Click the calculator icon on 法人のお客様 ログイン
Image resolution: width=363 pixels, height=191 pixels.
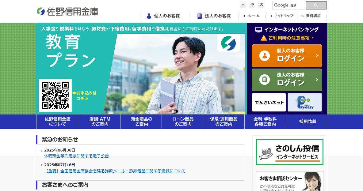point(264,80)
